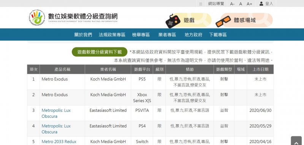
Task: Click the 情節 column header
Action: coord(190,69)
